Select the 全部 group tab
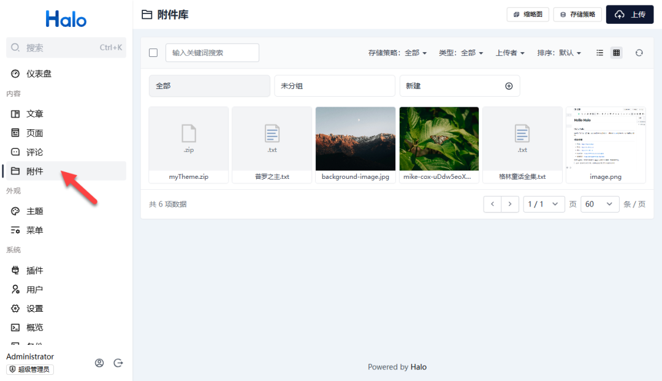Viewport: 662px width, 381px height. point(210,86)
